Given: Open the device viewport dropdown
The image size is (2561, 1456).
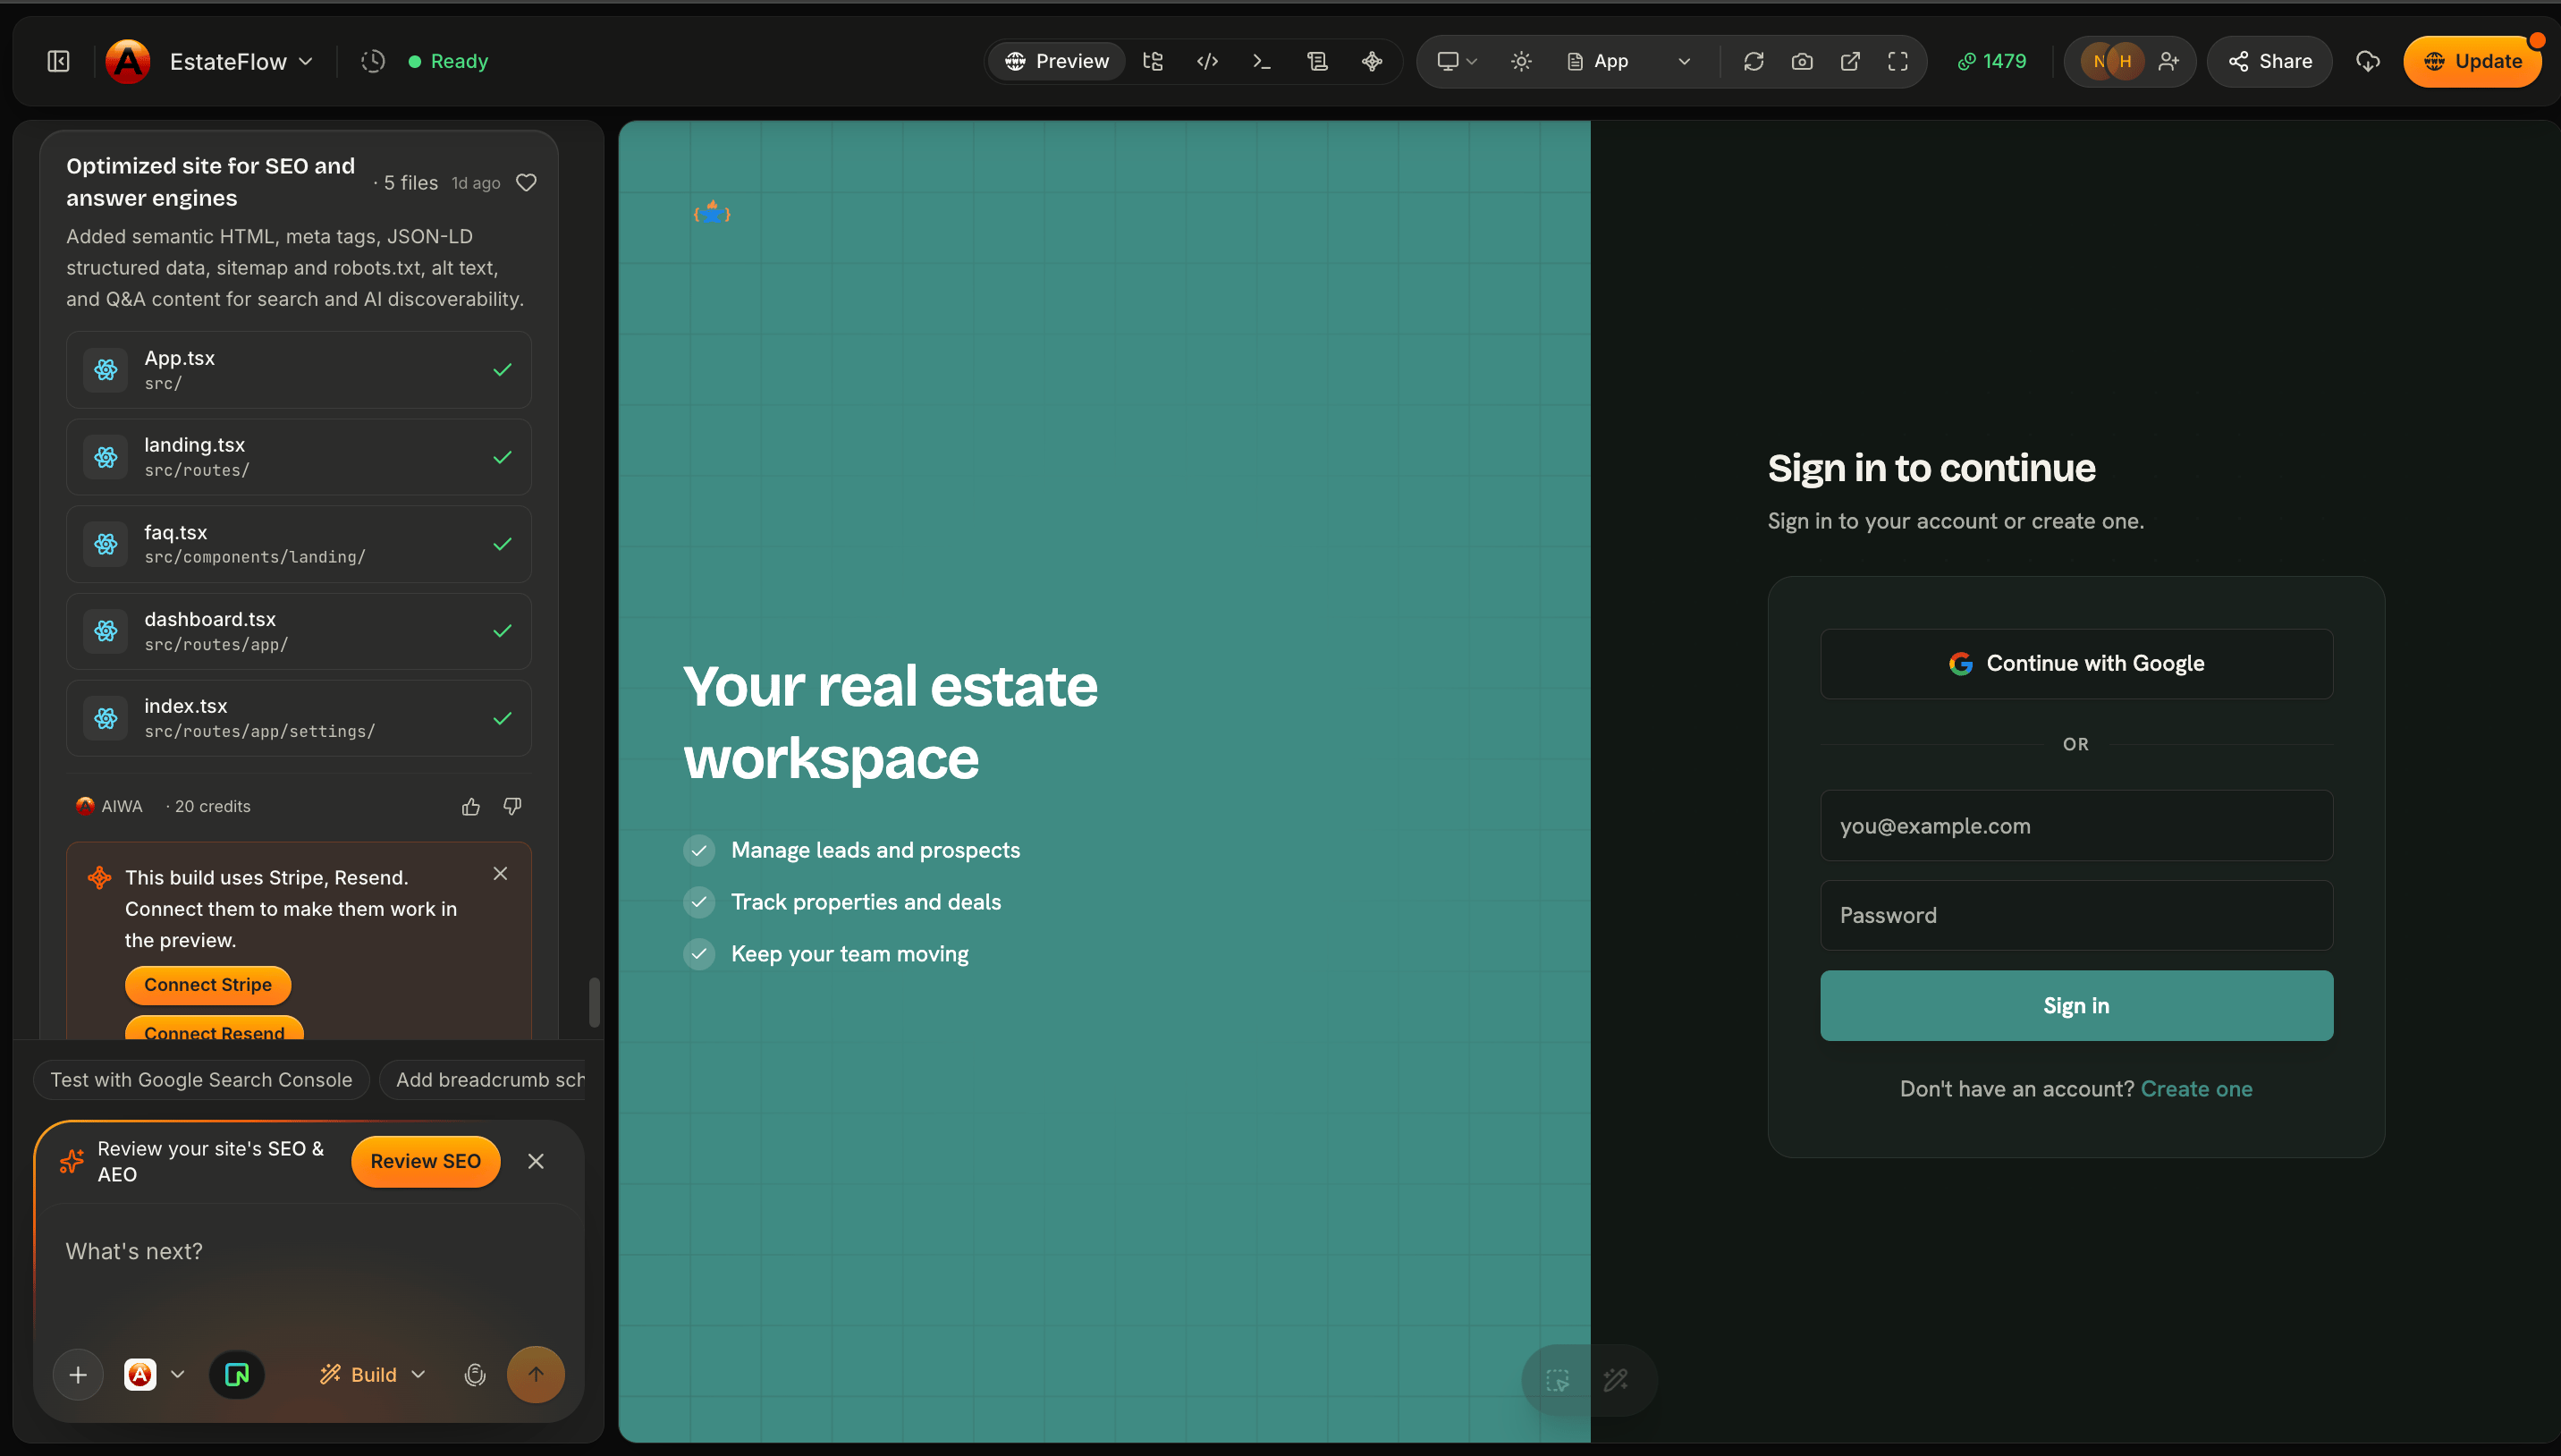Looking at the screenshot, I should (1457, 61).
